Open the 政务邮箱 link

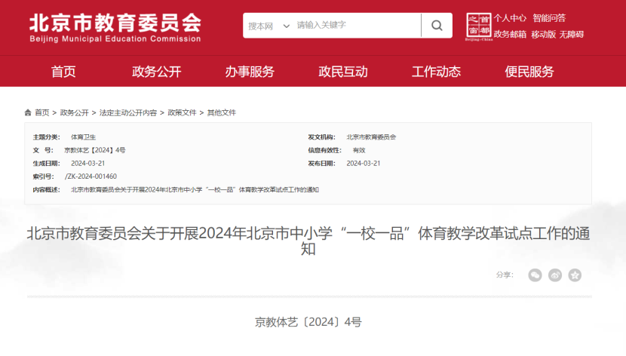click(510, 34)
